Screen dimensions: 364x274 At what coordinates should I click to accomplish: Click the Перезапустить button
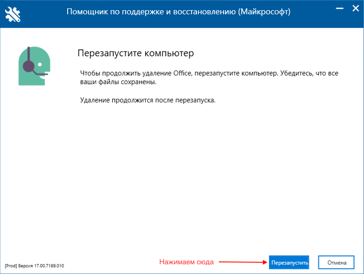point(289,262)
